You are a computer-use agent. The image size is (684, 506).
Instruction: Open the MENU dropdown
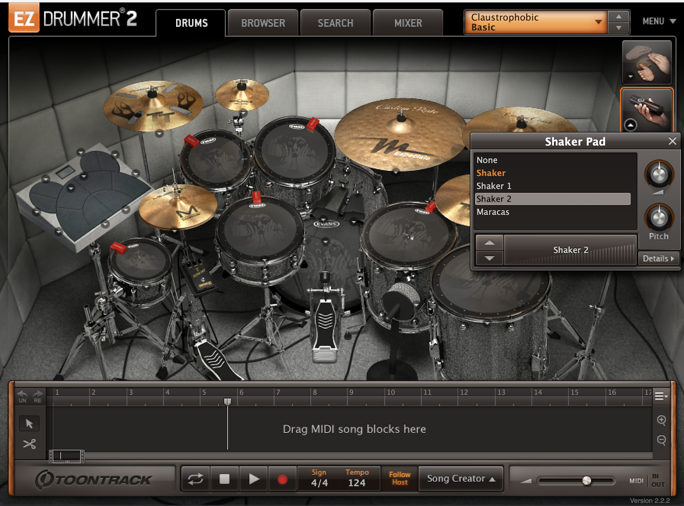pyautogui.click(x=659, y=21)
